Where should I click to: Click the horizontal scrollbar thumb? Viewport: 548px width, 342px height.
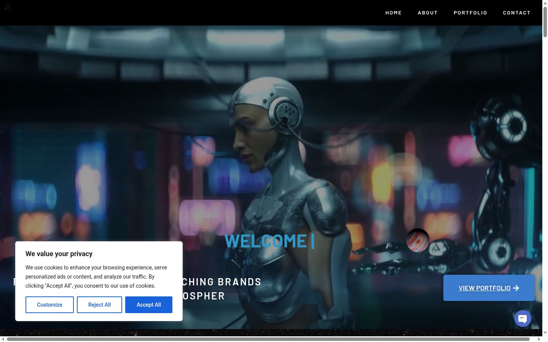click(268, 339)
